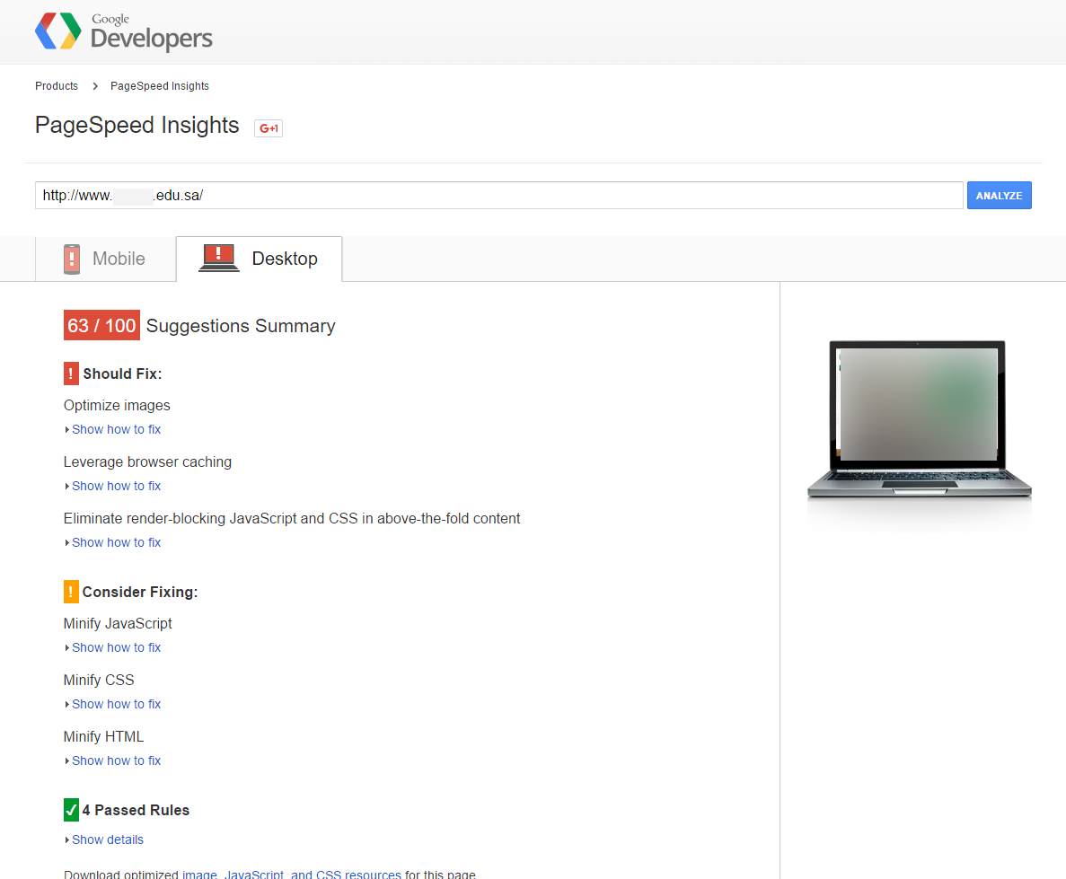Viewport: 1066px width, 879px height.
Task: Expand how to fix render-blocking JavaScript
Action: pos(116,542)
